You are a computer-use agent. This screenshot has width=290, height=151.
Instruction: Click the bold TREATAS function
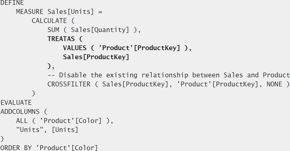tap(61, 39)
